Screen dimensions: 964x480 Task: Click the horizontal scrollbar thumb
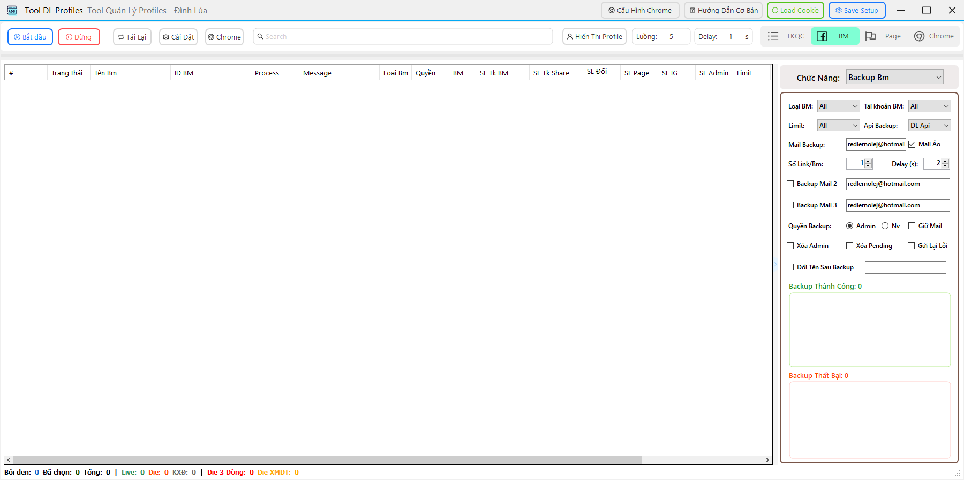pos(327,460)
